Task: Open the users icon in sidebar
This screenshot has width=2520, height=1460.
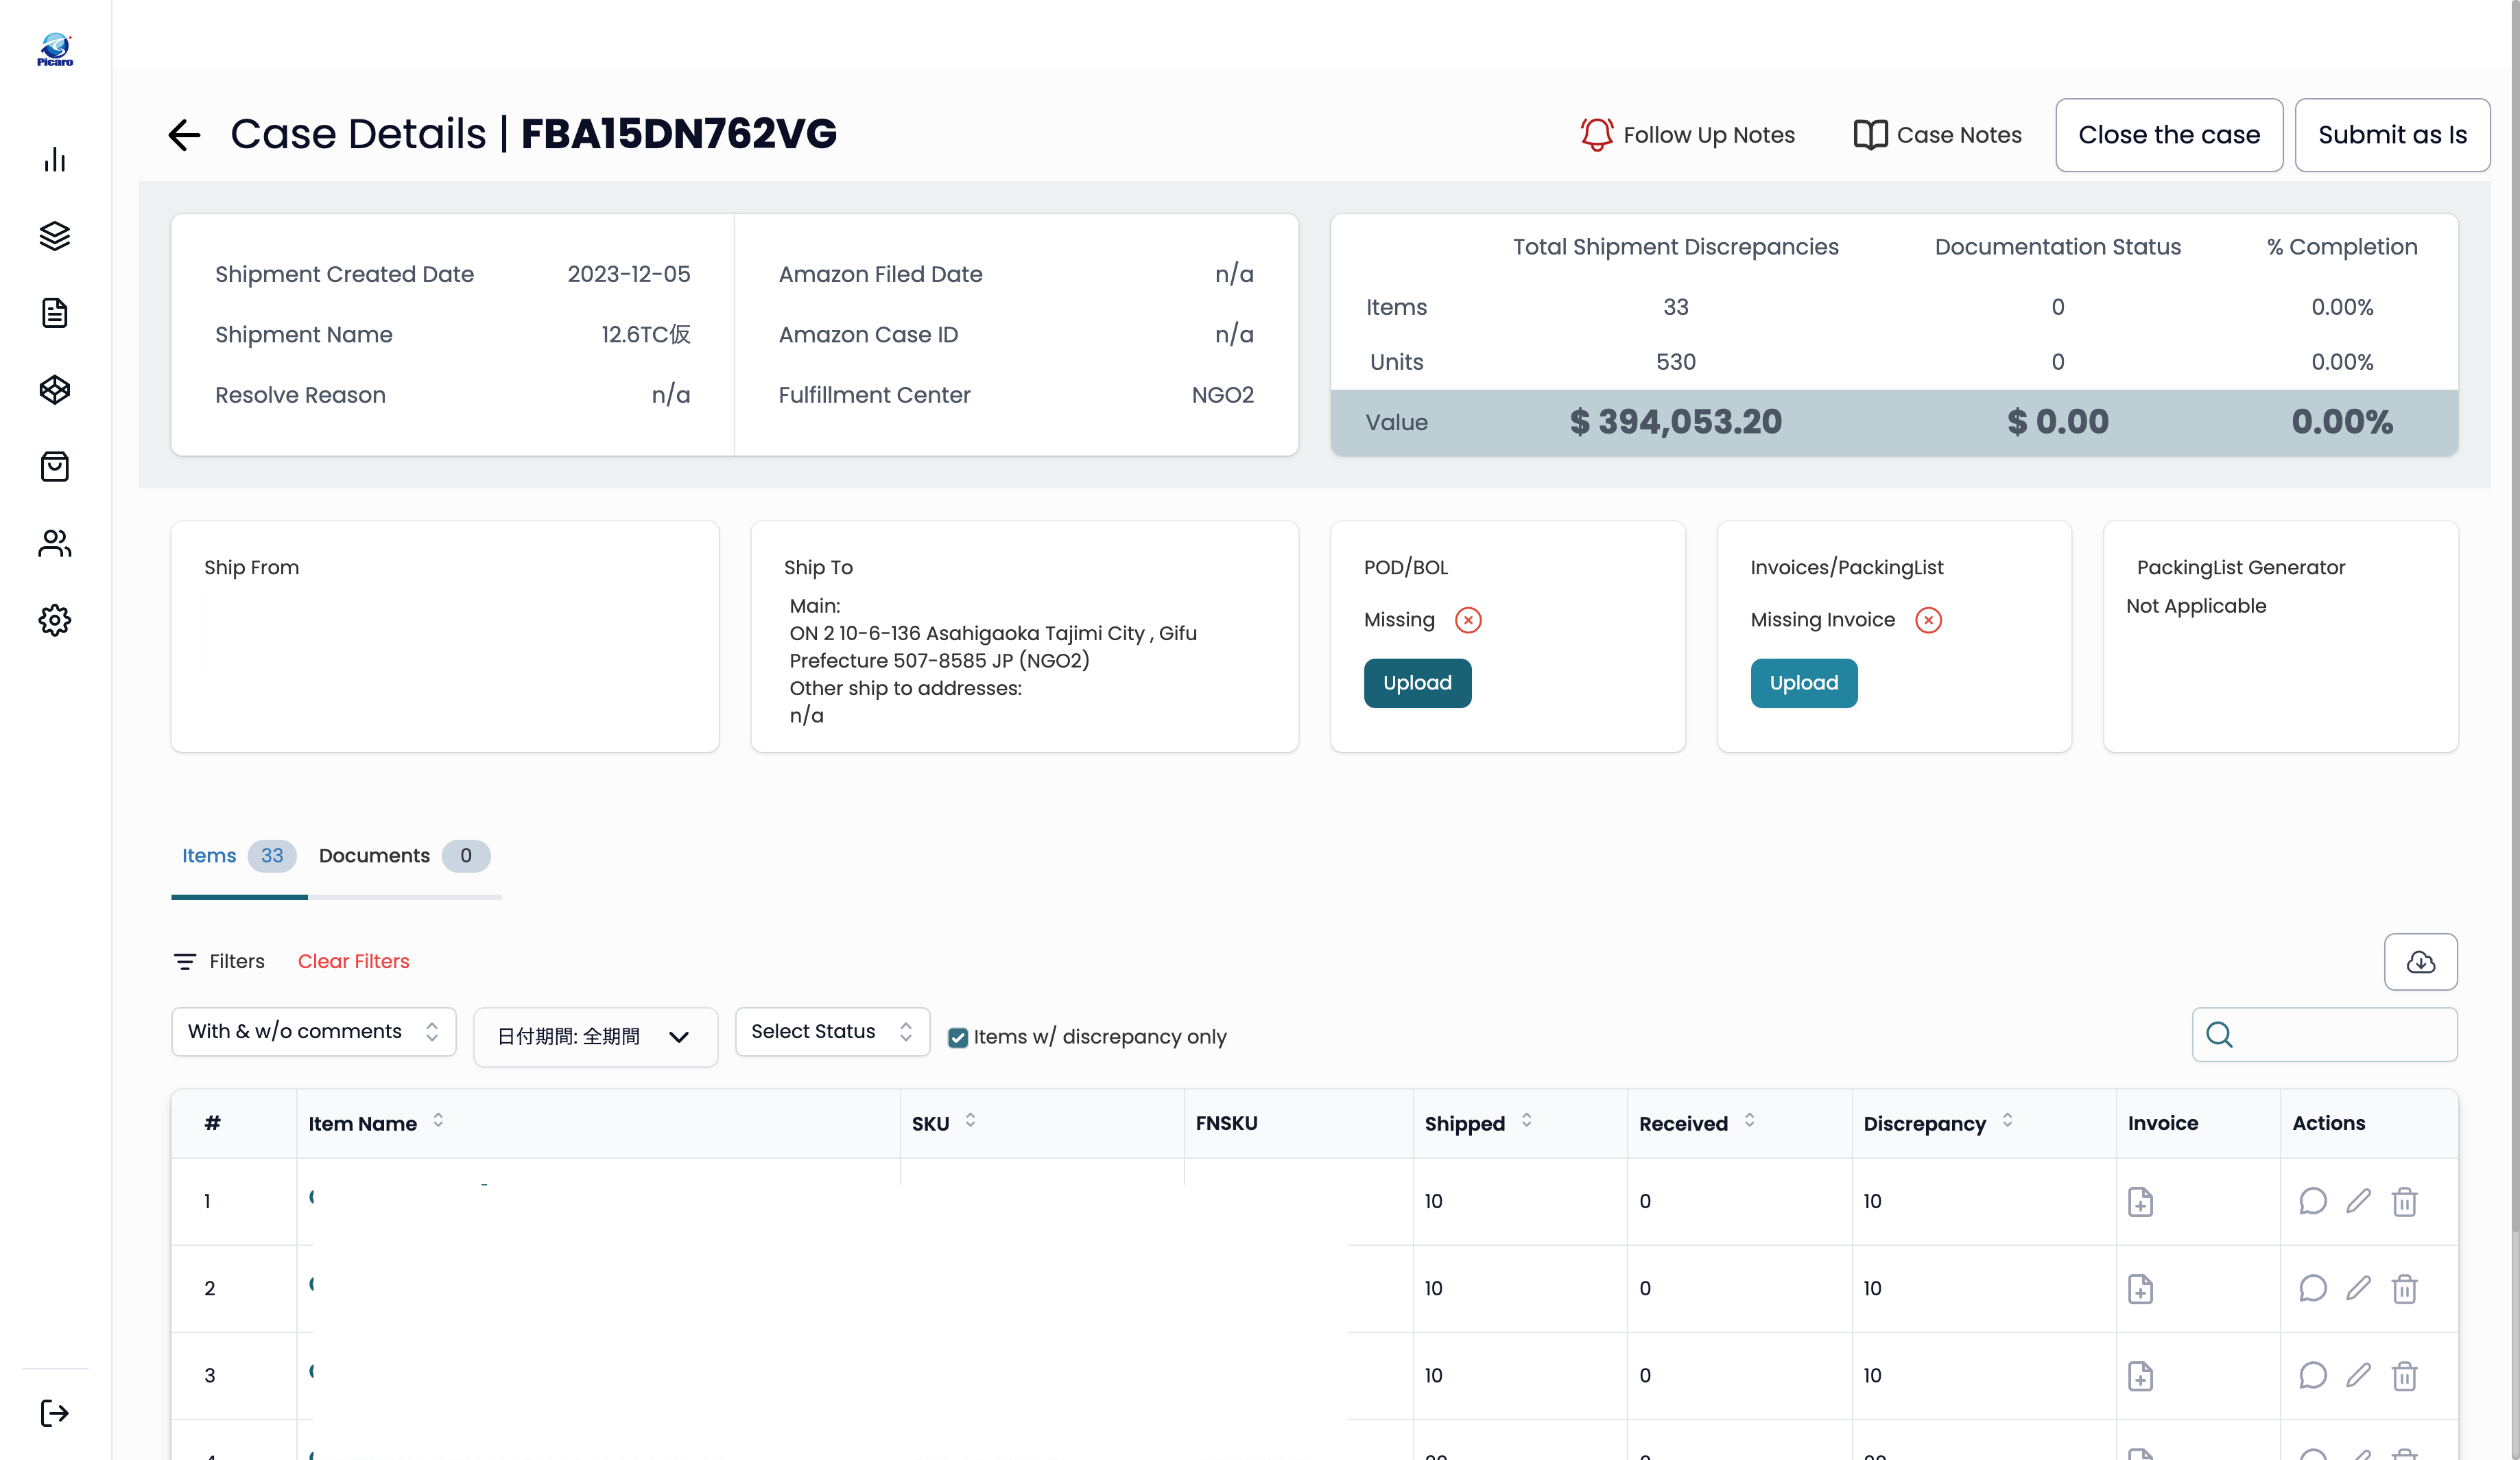Action: (55, 544)
